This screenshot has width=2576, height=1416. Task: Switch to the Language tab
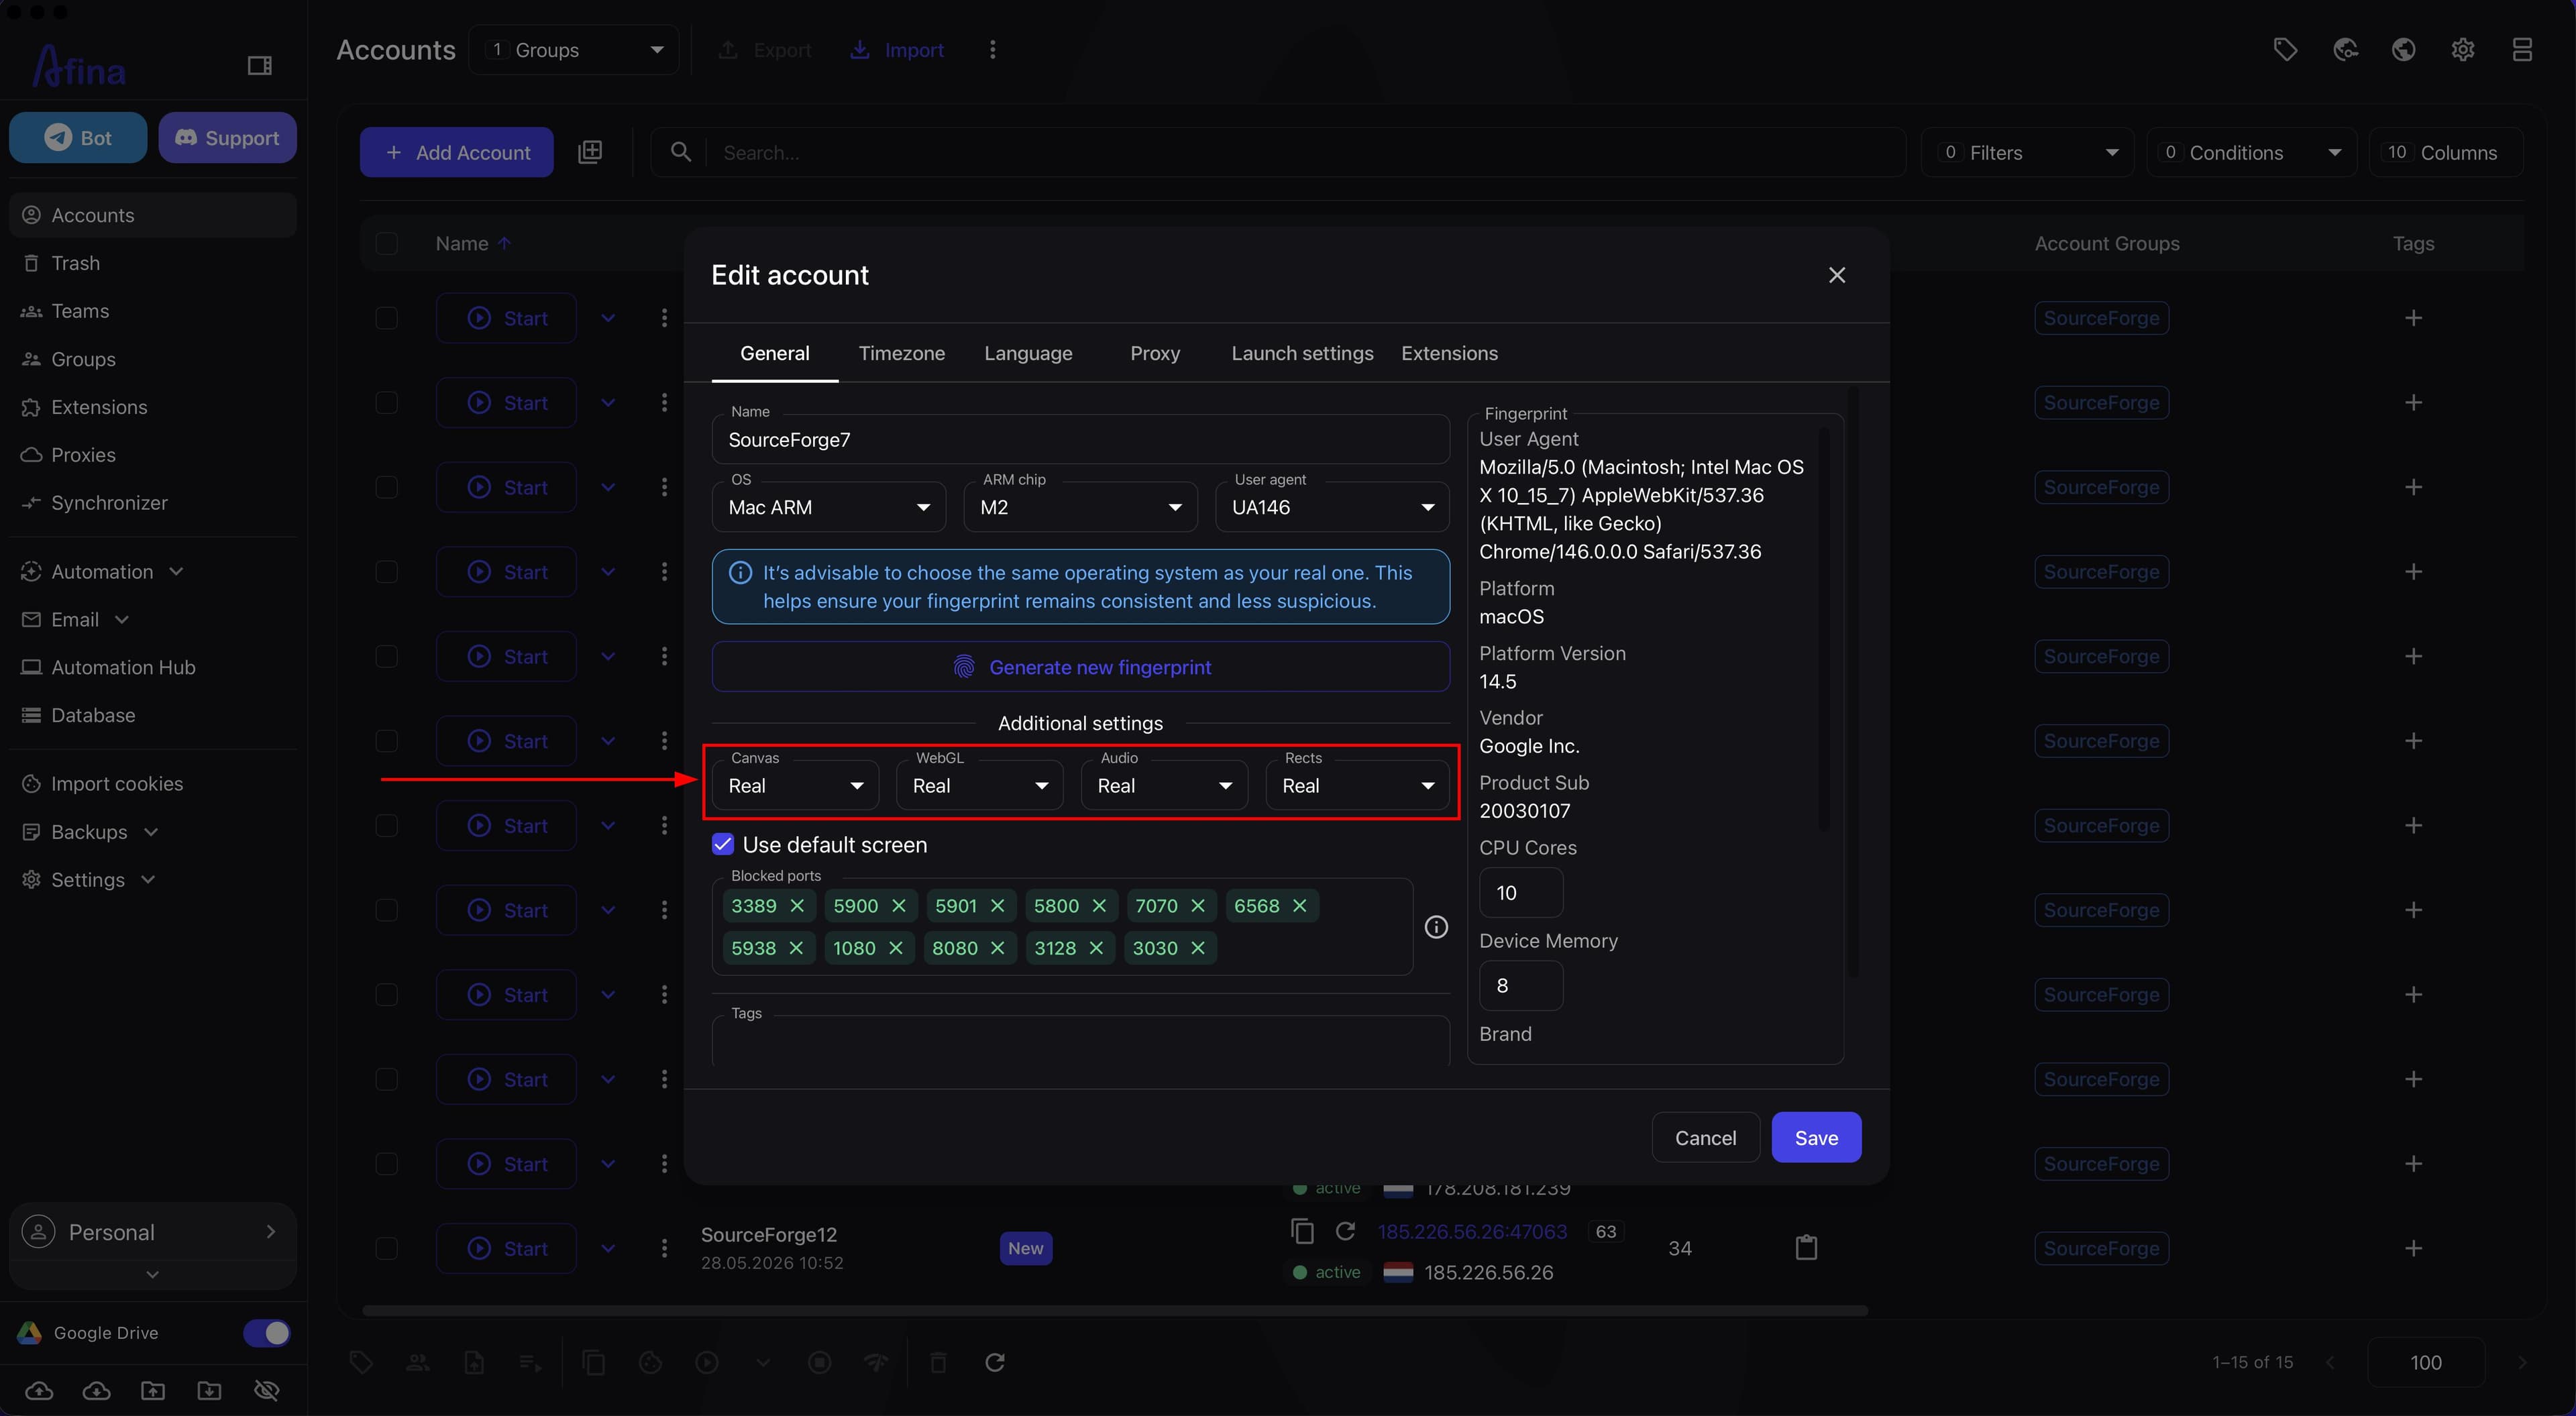pos(1028,353)
